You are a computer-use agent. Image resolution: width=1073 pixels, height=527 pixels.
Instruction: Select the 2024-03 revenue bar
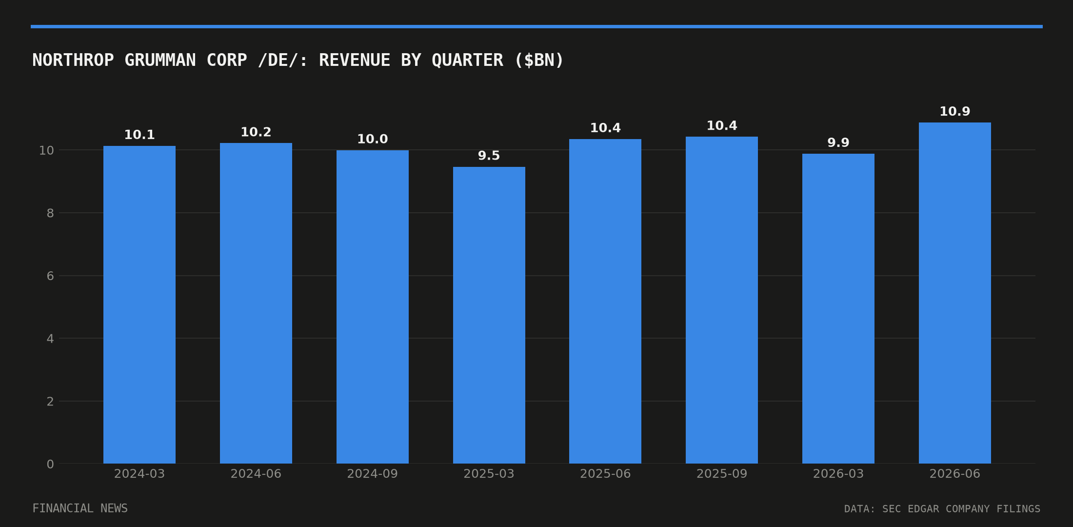(x=139, y=304)
